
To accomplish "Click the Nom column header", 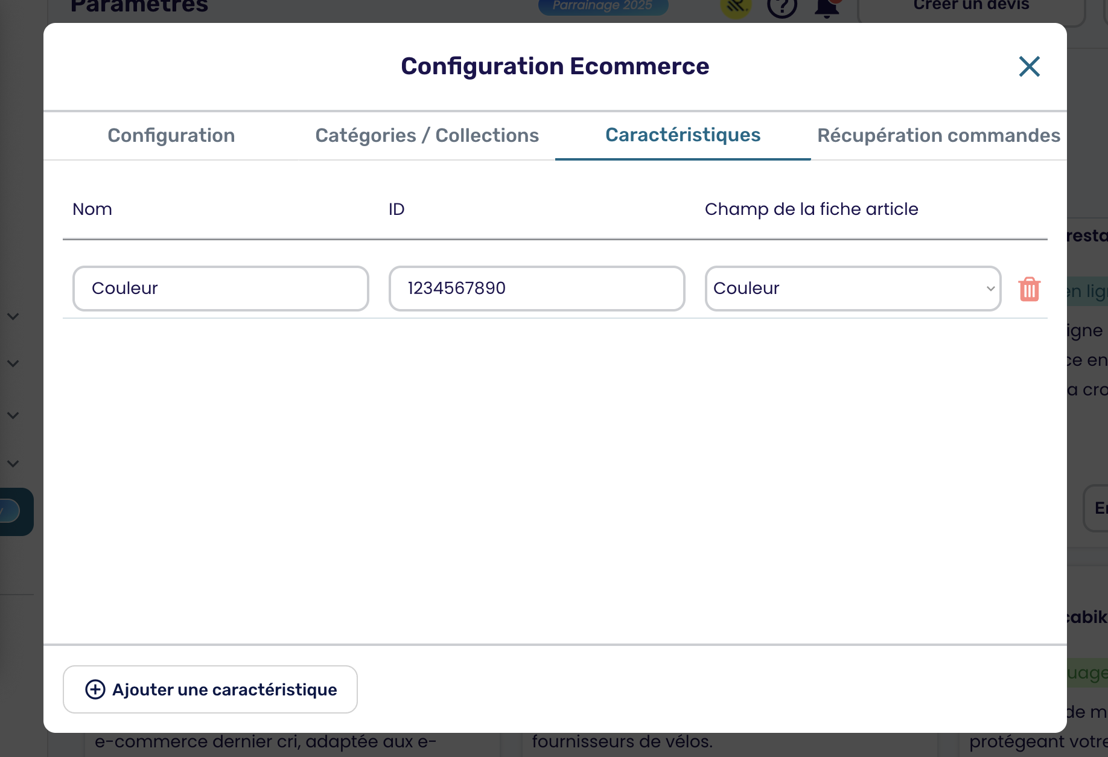I will (x=92, y=209).
